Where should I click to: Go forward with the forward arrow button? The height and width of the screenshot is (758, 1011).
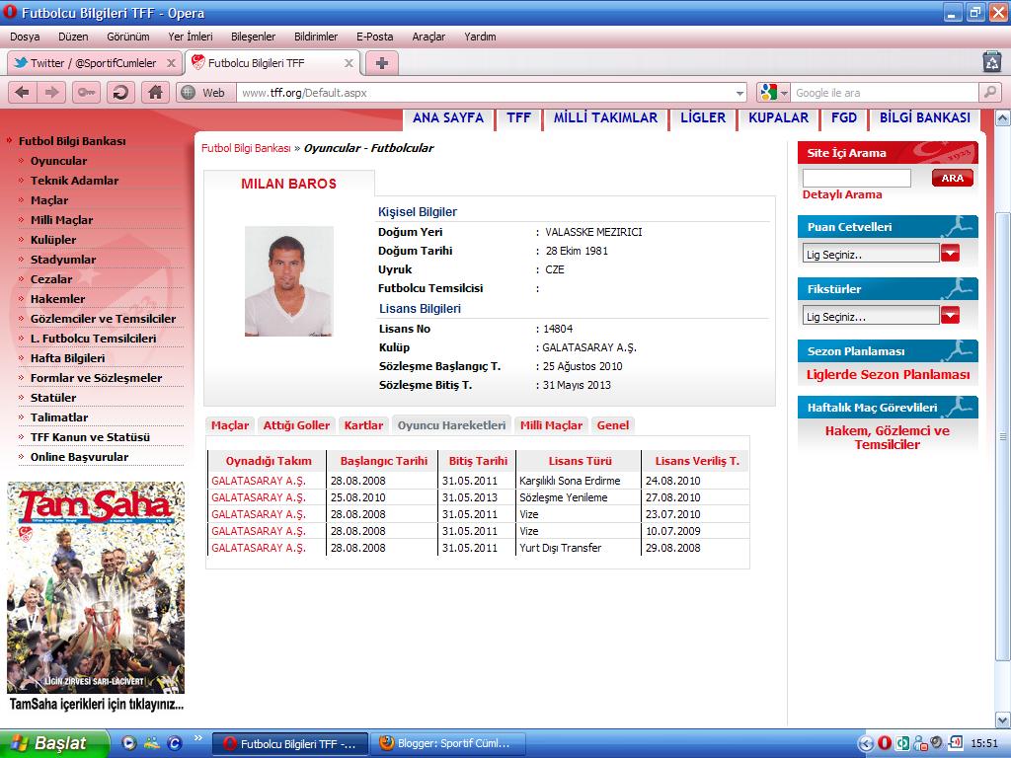(51, 93)
